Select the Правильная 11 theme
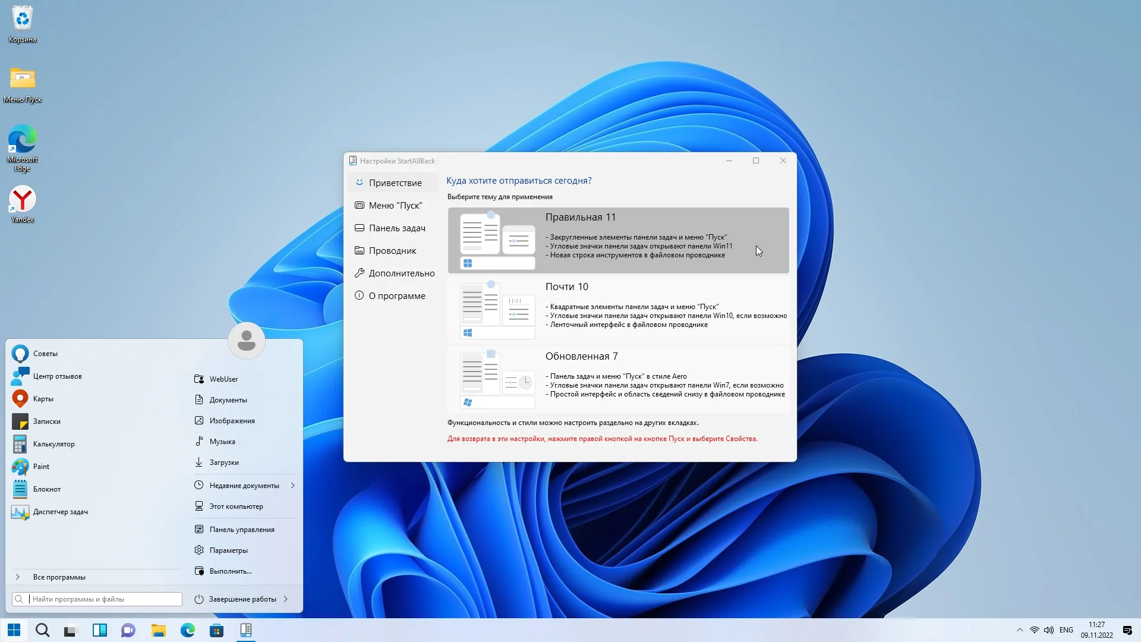1141x642 pixels. point(618,240)
